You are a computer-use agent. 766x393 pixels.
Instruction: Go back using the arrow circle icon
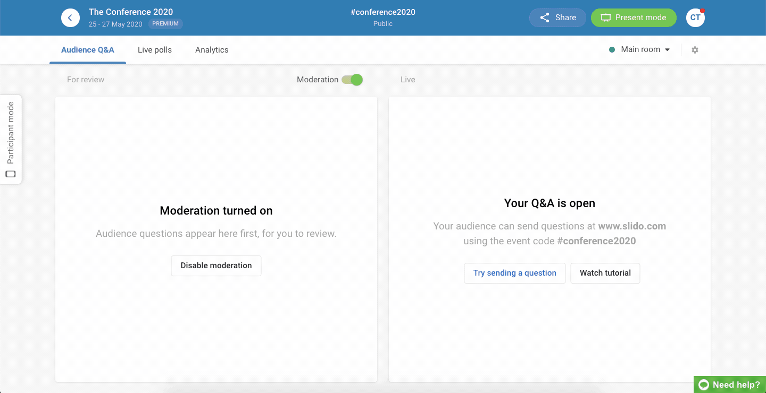coord(70,18)
